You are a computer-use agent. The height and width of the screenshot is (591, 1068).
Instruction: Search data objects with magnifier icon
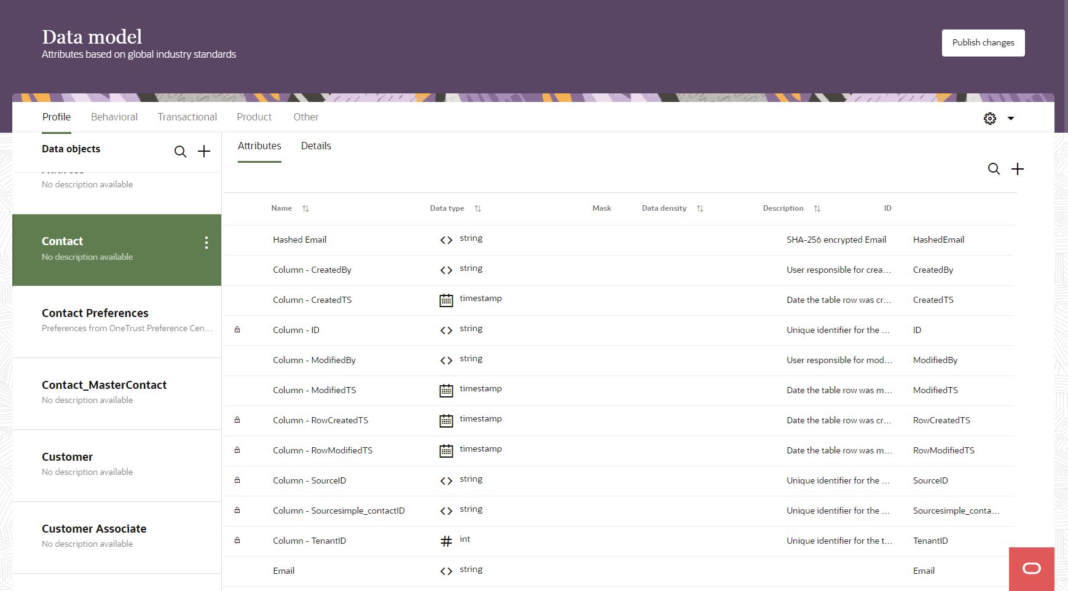(180, 152)
